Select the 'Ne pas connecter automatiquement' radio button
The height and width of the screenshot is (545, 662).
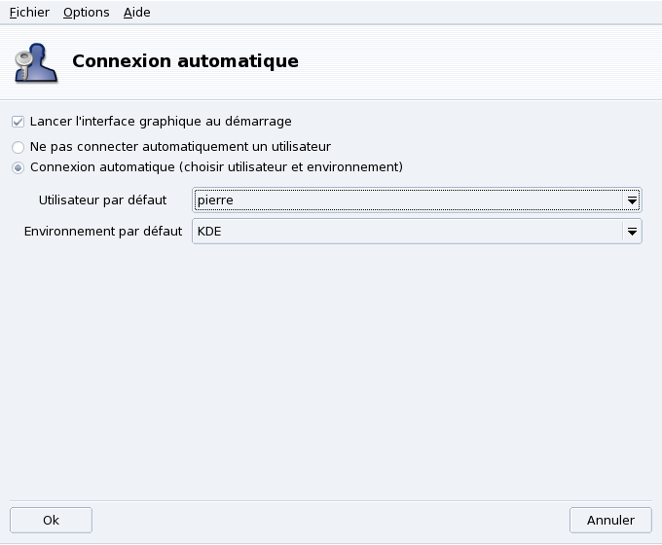tap(18, 147)
